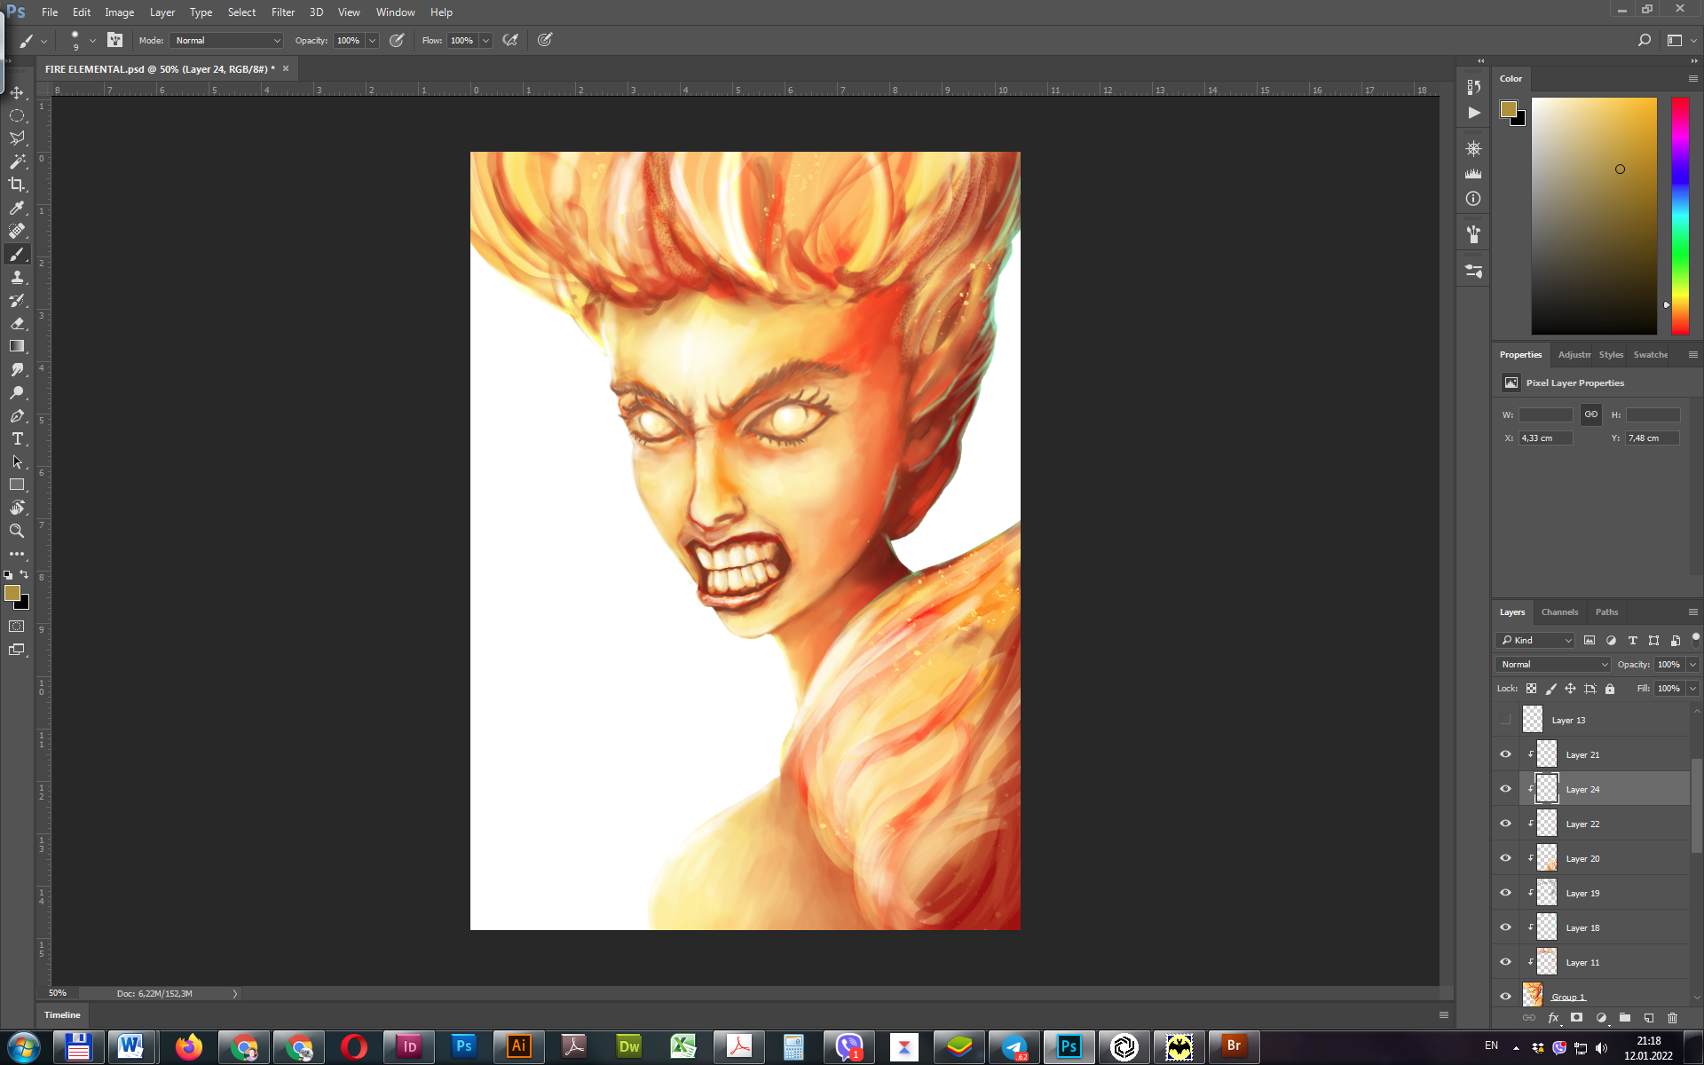Toggle Quick Mask mode
This screenshot has width=1704, height=1065.
[17, 627]
